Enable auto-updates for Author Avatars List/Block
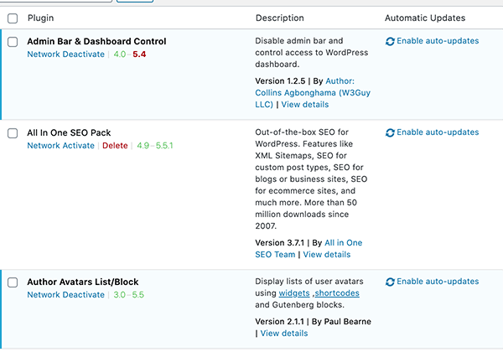This screenshot has width=503, height=352. coord(438,282)
